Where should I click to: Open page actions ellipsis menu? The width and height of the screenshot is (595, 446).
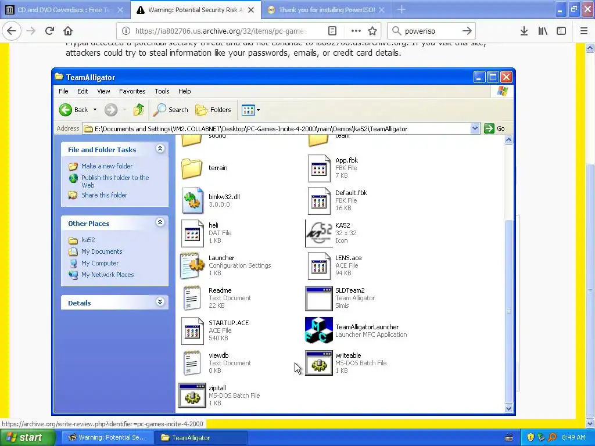tap(356, 31)
